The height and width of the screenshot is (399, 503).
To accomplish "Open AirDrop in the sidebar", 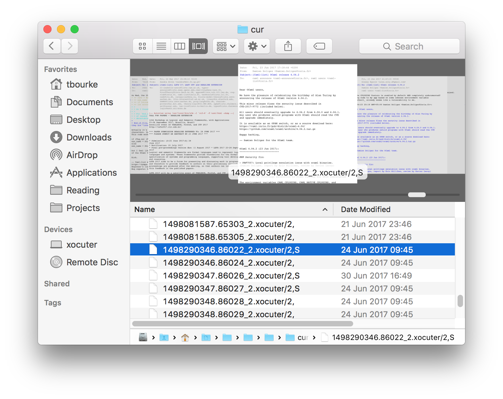I will [74, 155].
